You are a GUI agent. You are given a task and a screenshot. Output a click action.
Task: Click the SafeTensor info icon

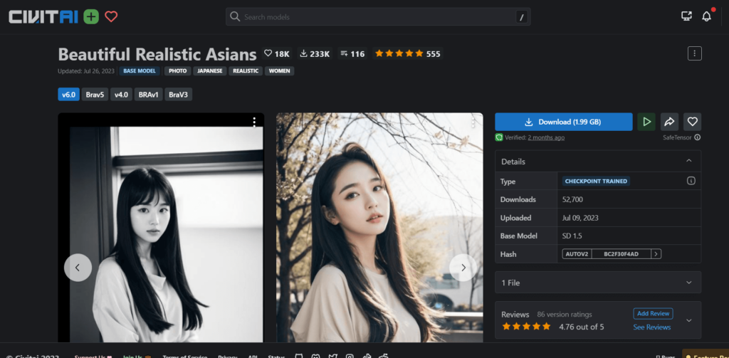[697, 137]
